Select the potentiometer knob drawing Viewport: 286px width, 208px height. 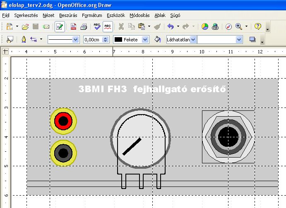140,139
